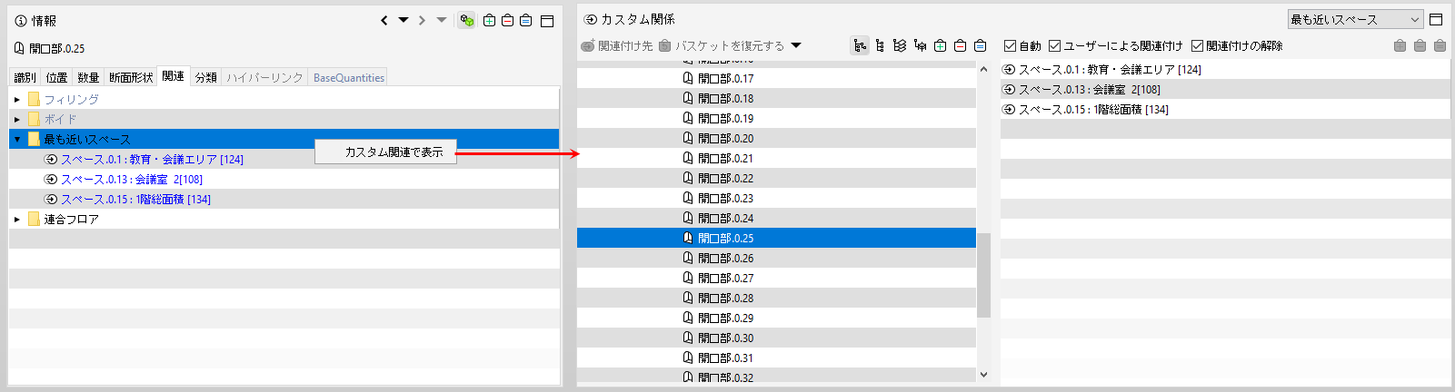Click the layers tree icon in カスタム関係 toolbar

point(900,45)
